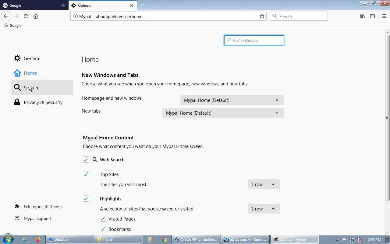Toggle the Top Sites checkbox

[x=86, y=174]
